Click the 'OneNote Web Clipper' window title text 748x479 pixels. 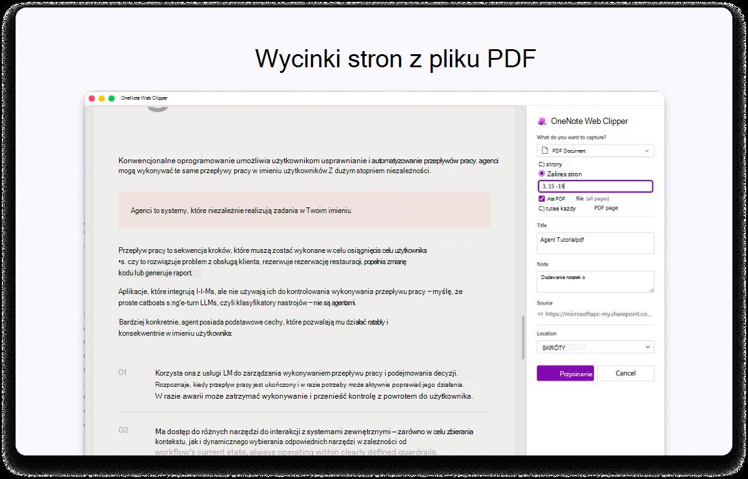[144, 98]
